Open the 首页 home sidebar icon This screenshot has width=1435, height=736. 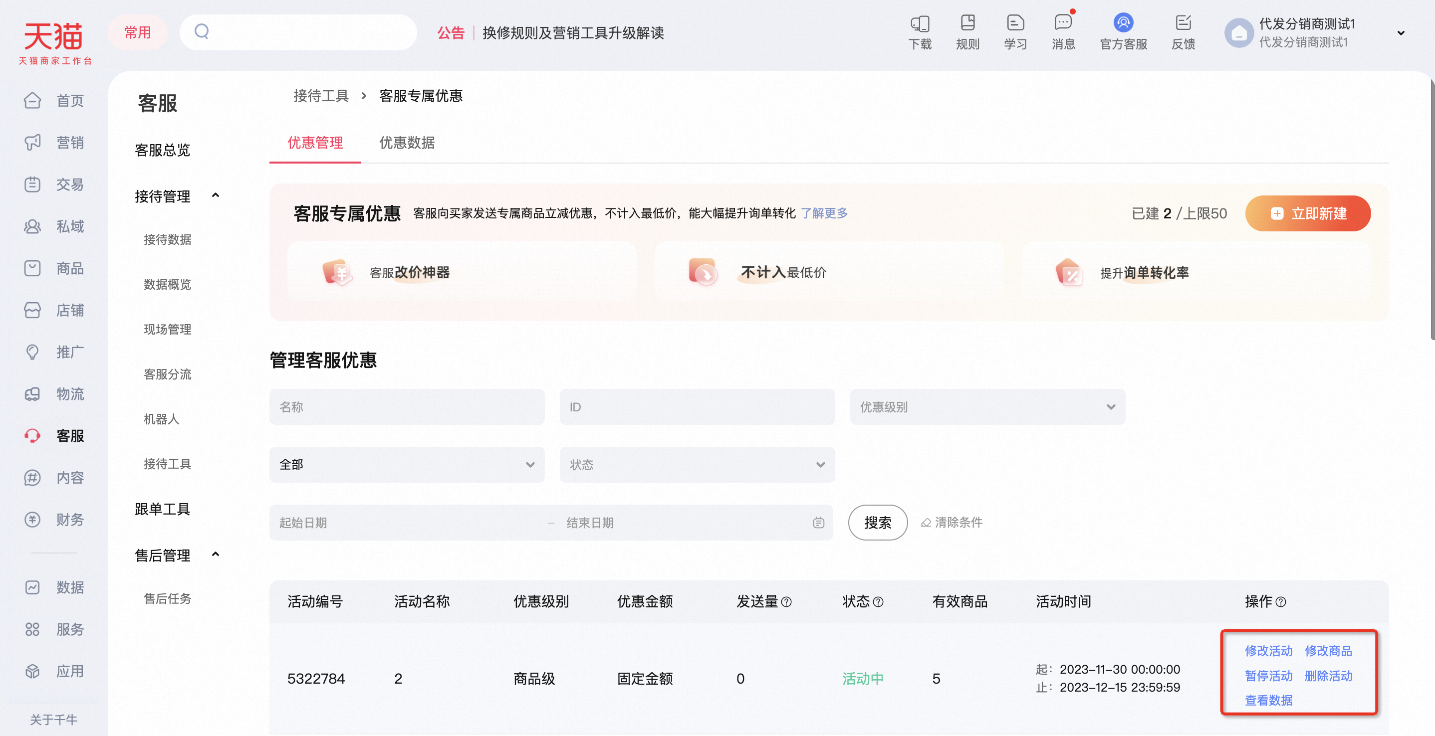point(32,101)
